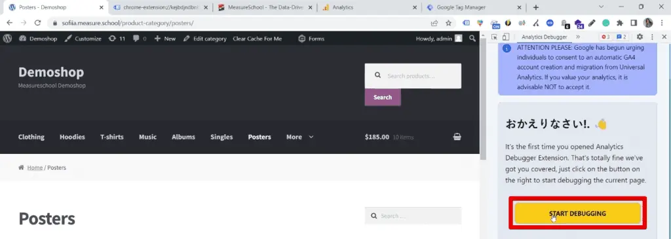
Task: Add New content from admin bar
Action: point(164,39)
